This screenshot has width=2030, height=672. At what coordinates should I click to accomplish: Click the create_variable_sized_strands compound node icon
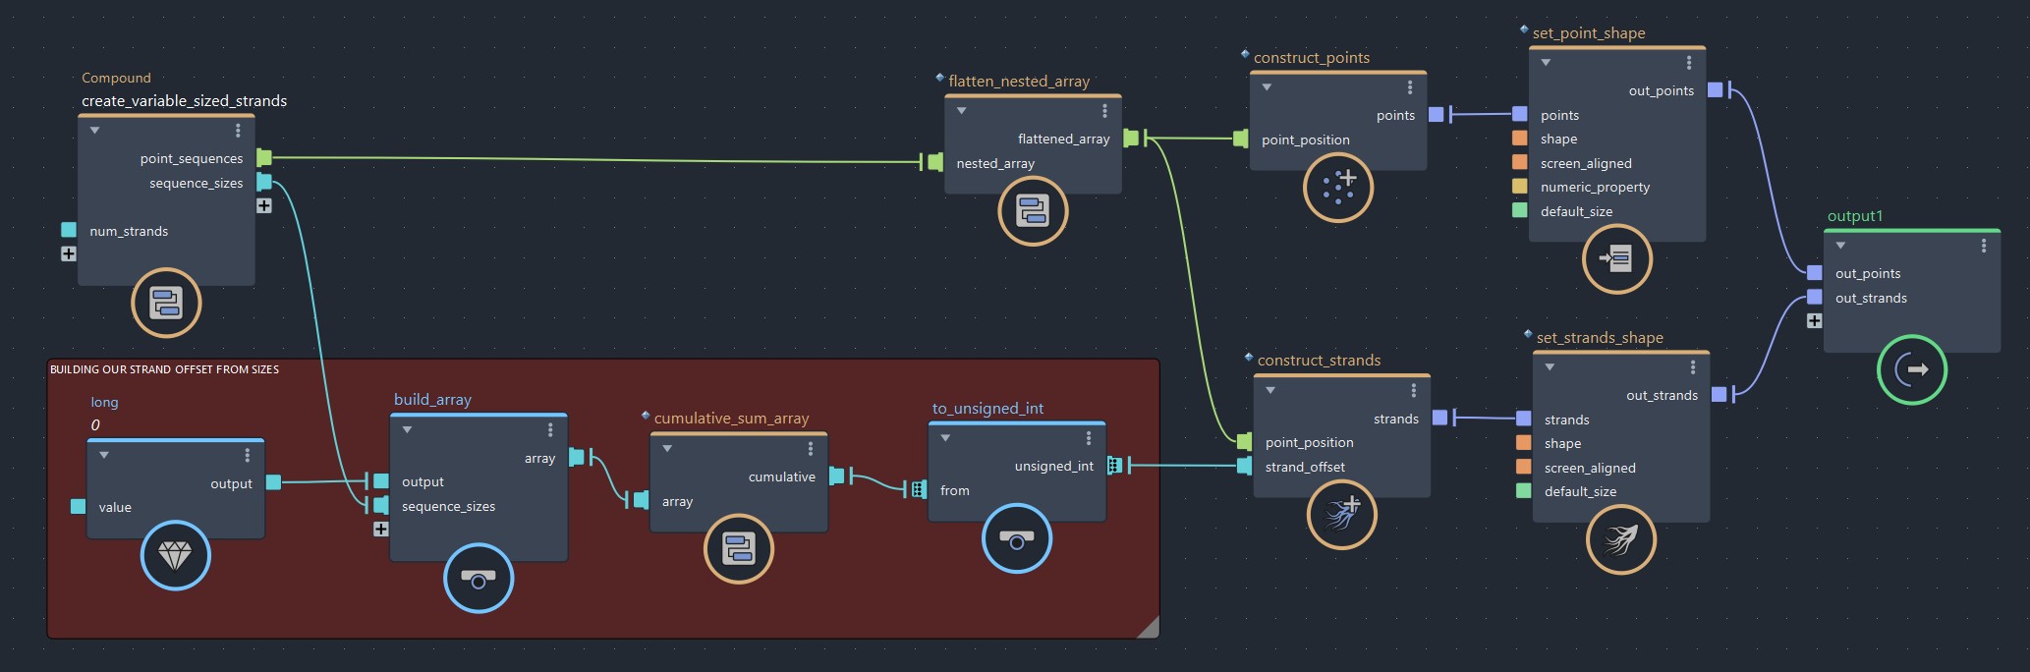166,303
